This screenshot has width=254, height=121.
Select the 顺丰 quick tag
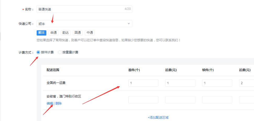pyautogui.click(x=41, y=33)
